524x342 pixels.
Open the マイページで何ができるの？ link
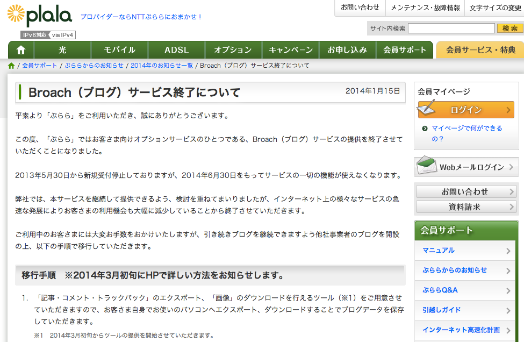tap(467, 133)
